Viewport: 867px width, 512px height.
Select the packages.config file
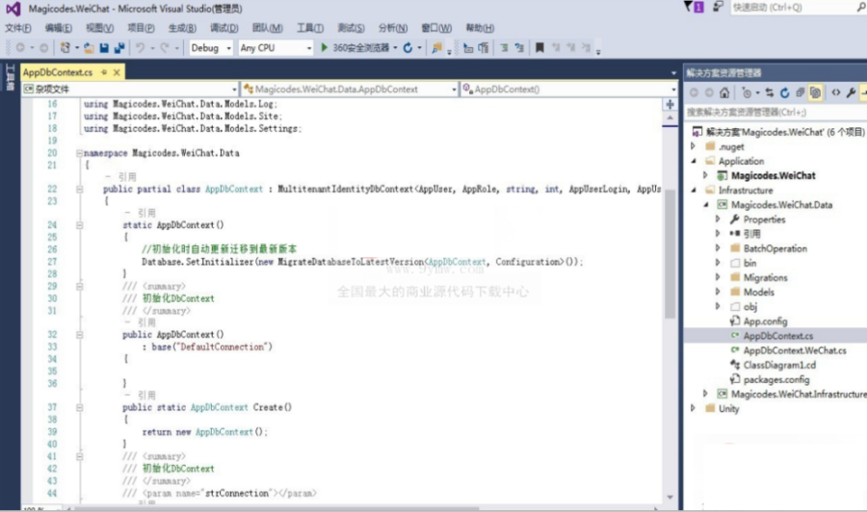click(x=775, y=379)
